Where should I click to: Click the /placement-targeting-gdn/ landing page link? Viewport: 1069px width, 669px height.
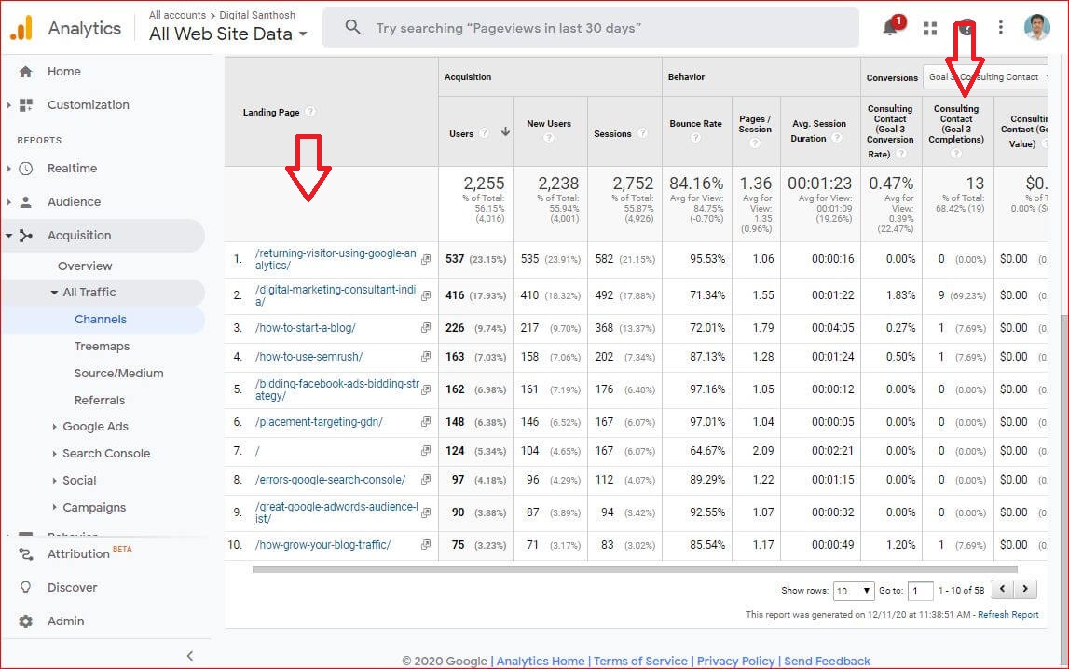pos(319,422)
